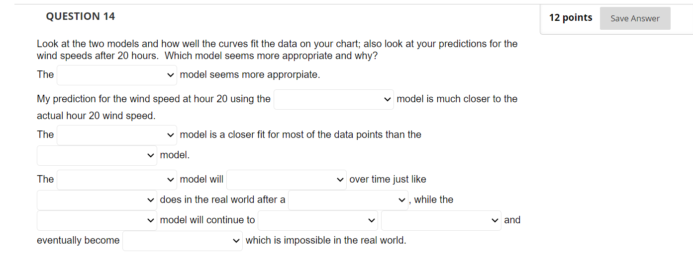Screen dimensions: 693x259
Task: Open dropdown before 'over time just like'
Action: click(x=286, y=180)
